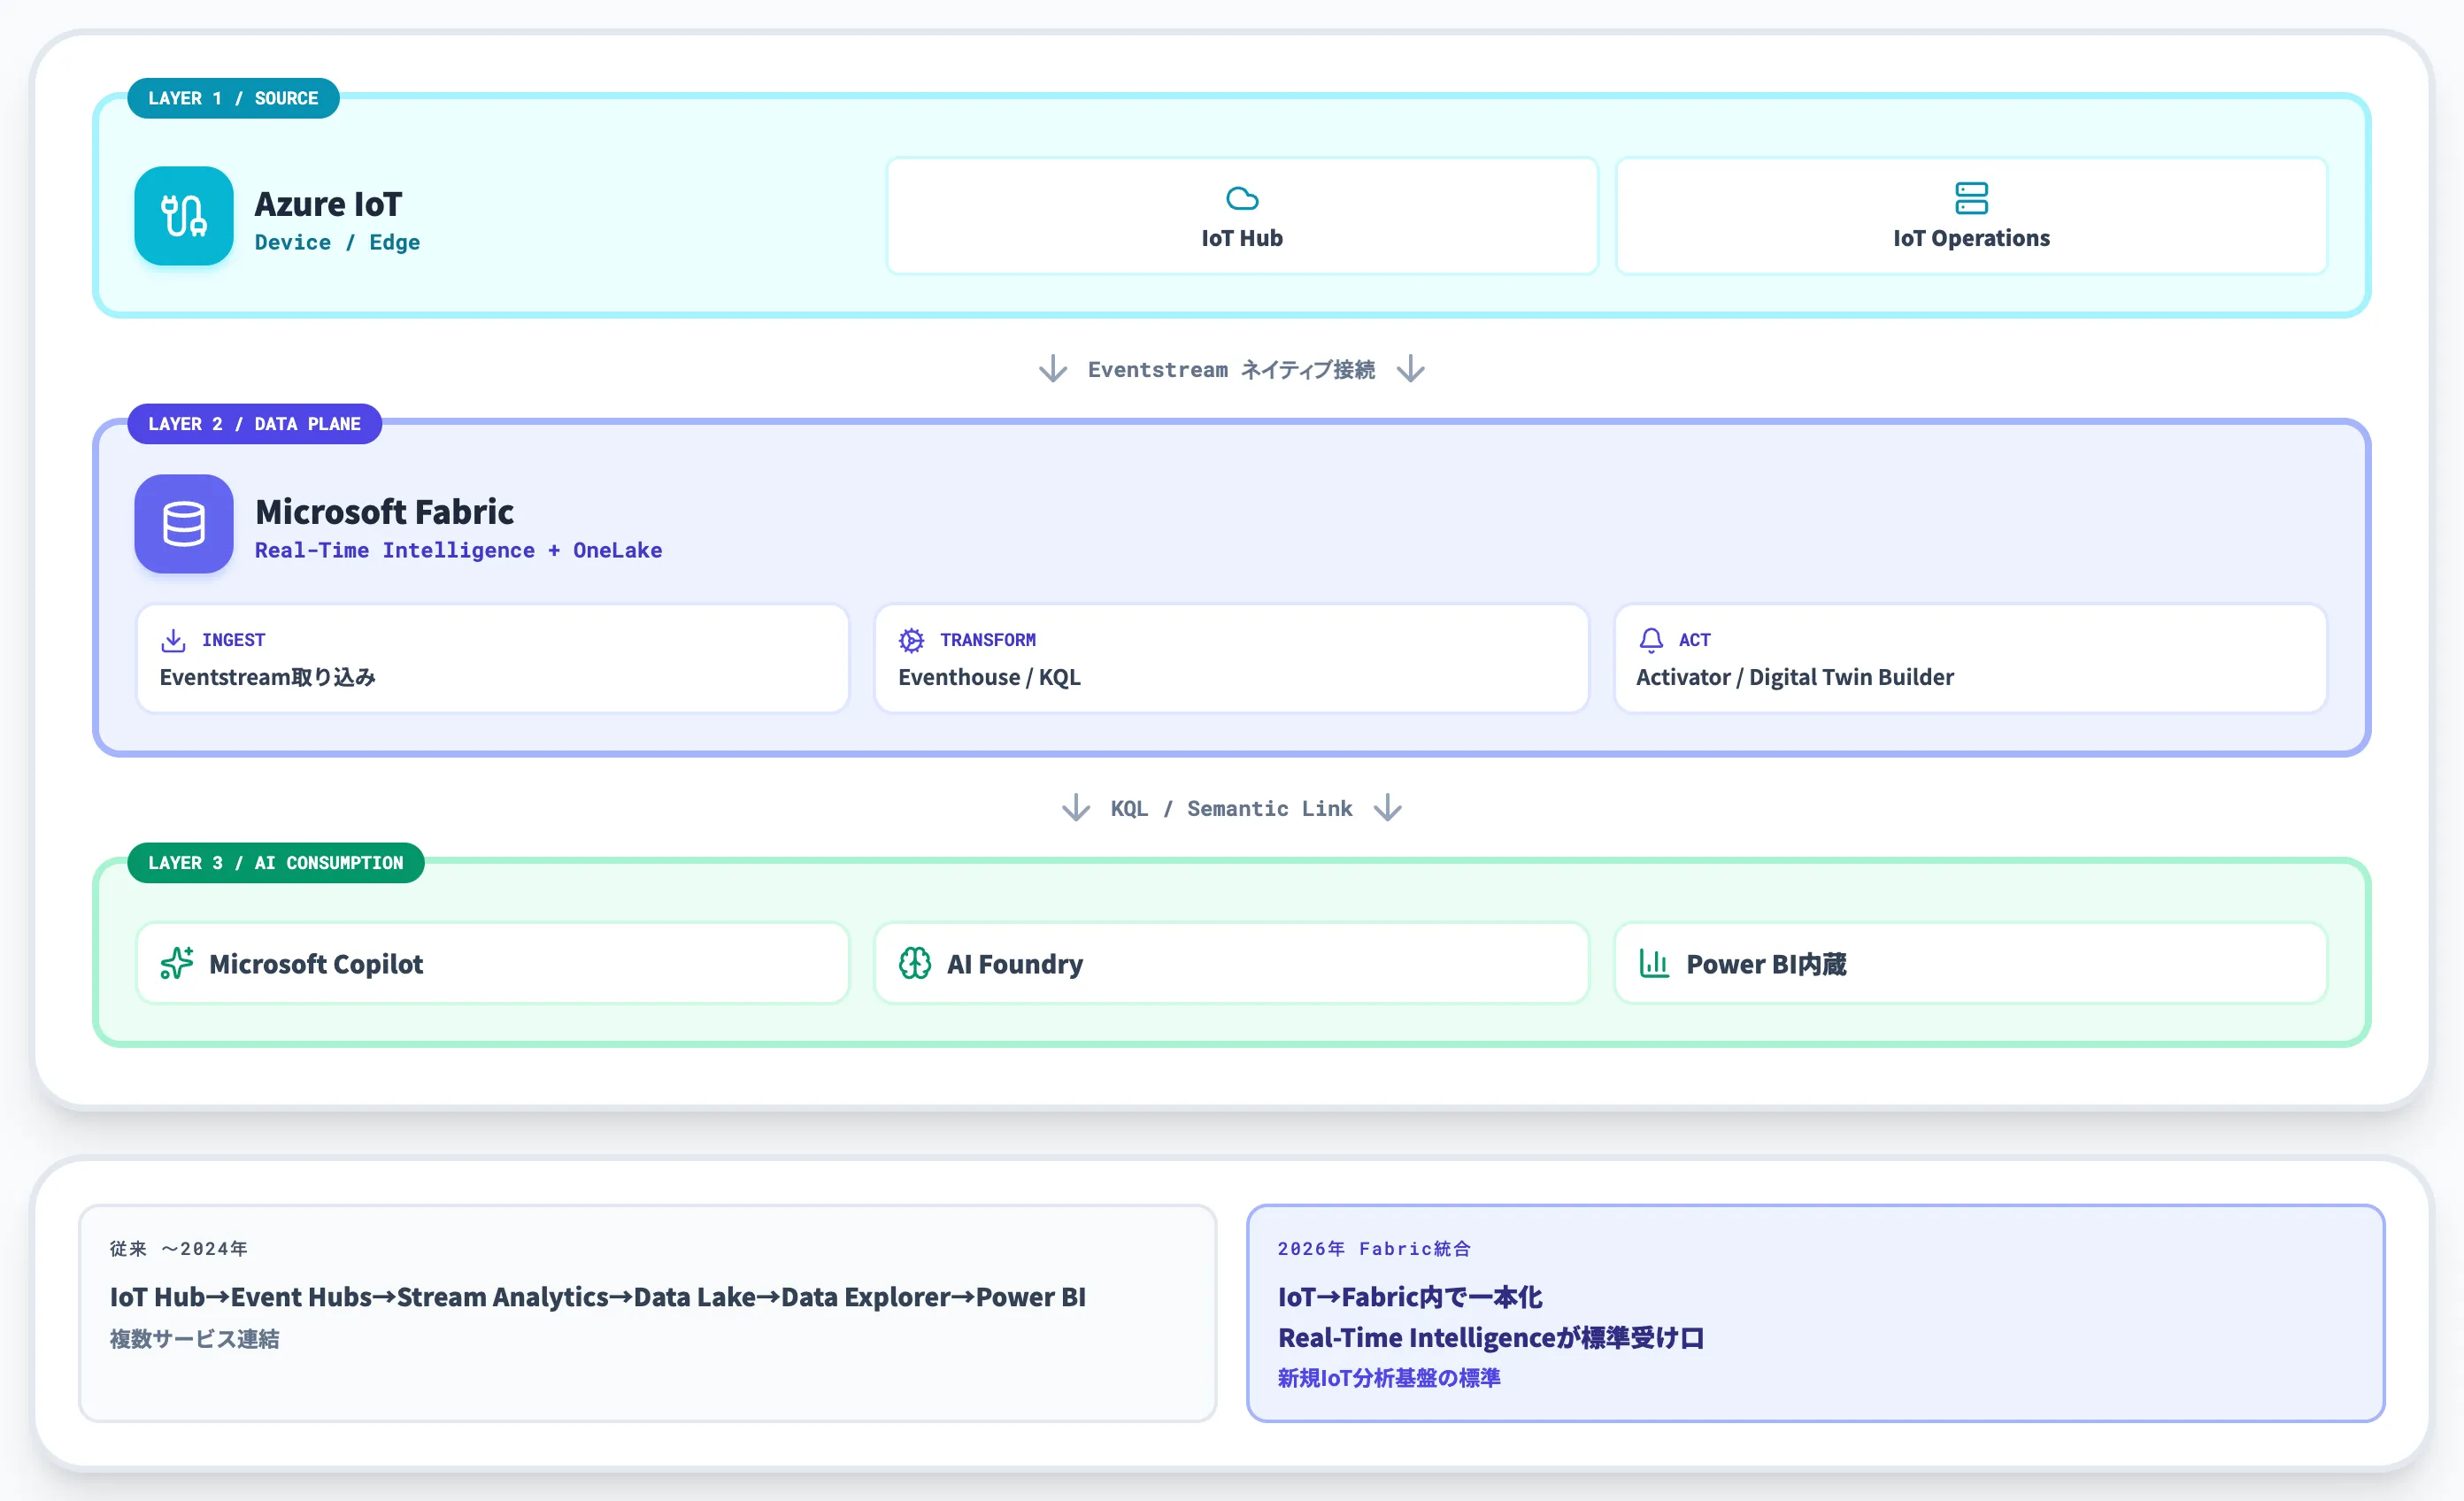
Task: Select the 2026年 Fabric統合 caption
Action: point(1375,1248)
